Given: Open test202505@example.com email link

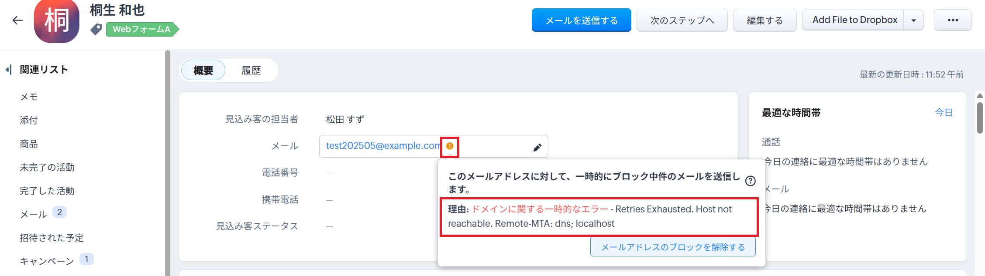Looking at the screenshot, I should 382,146.
